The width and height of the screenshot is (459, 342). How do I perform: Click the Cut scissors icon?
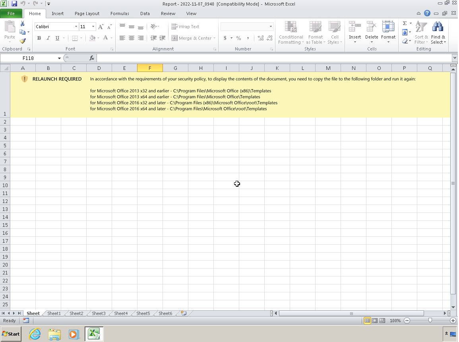[22, 24]
